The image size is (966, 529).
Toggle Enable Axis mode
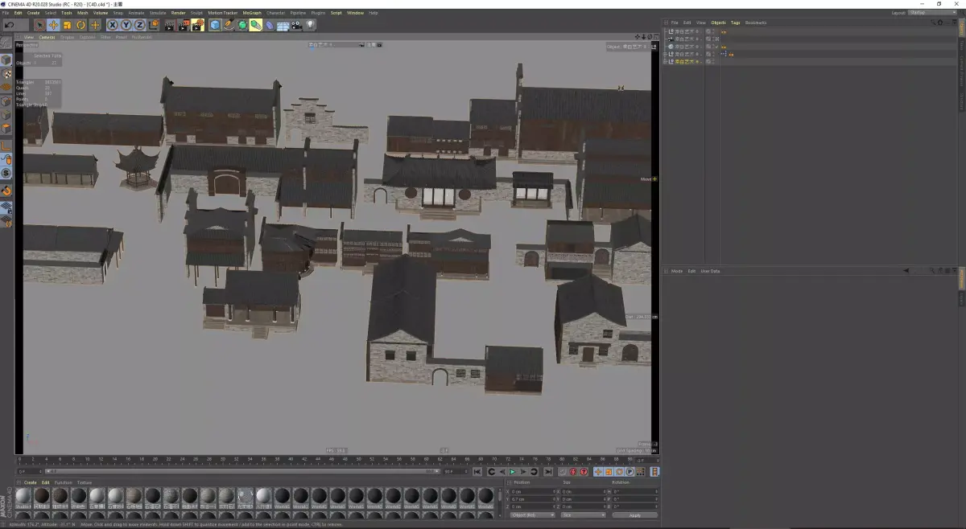6,146
